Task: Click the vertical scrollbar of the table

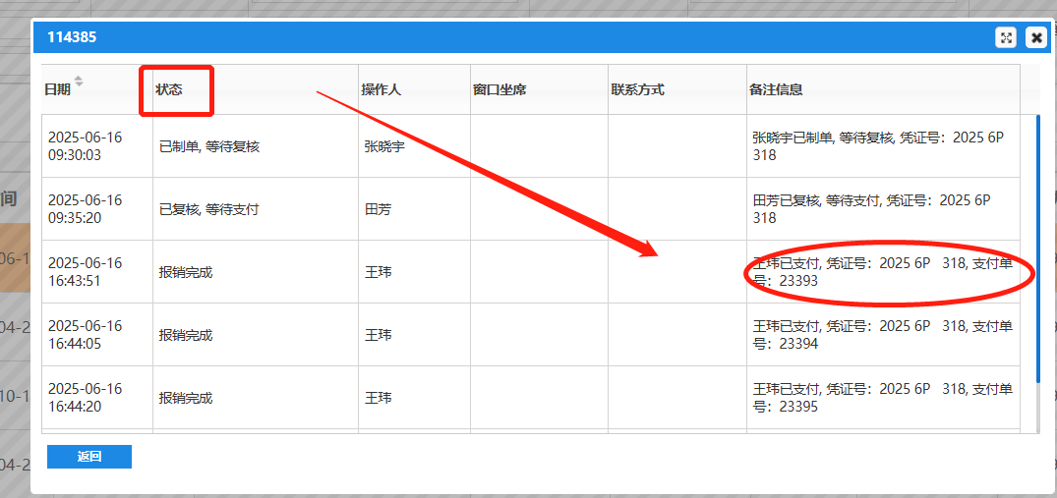Action: [x=1038, y=249]
